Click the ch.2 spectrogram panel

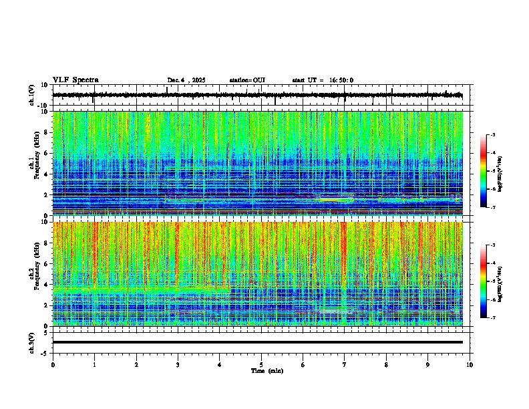pos(258,274)
